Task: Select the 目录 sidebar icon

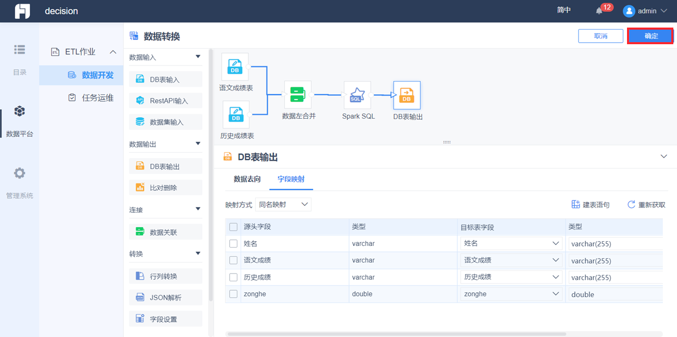Action: pos(19,49)
